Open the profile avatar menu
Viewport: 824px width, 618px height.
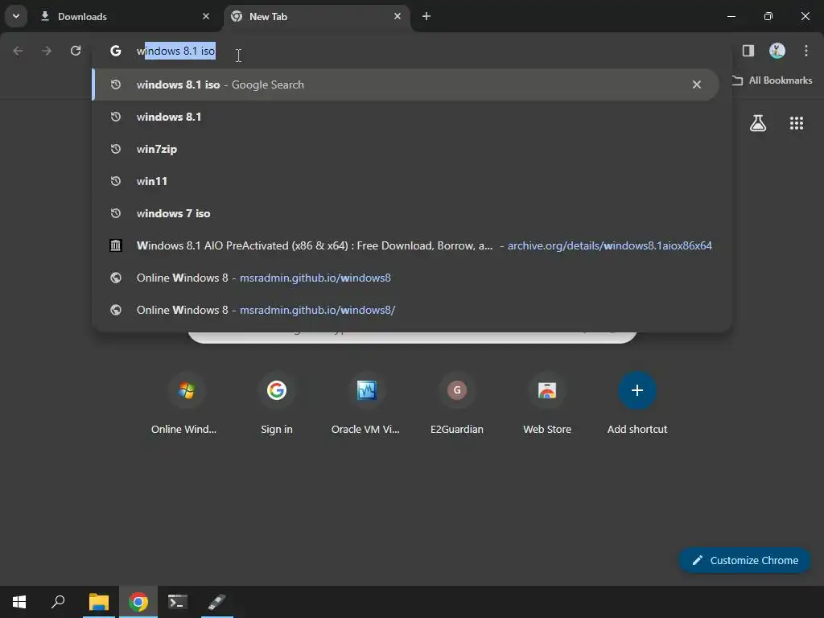click(x=777, y=51)
